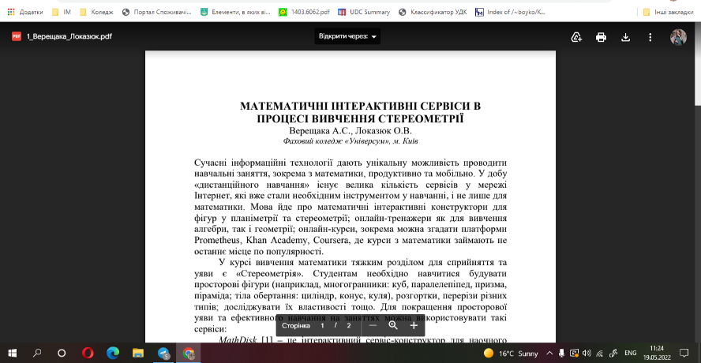
Task: Zoom in with the plus button
Action: pyautogui.click(x=414, y=325)
